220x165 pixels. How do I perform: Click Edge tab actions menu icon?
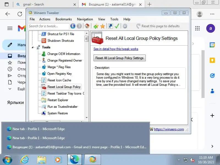6,4
